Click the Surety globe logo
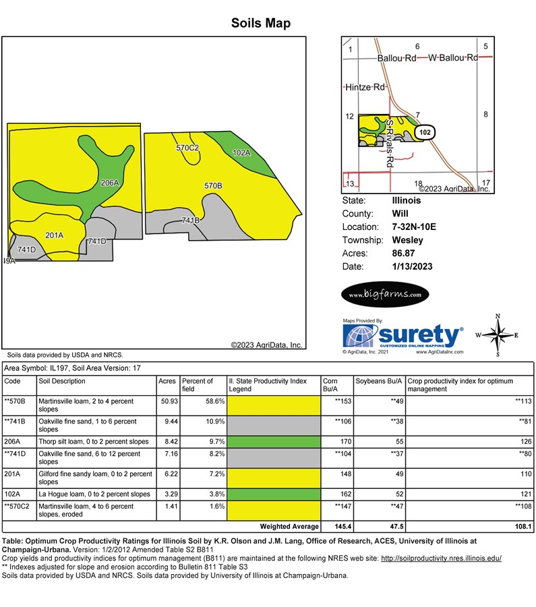 tap(360, 336)
